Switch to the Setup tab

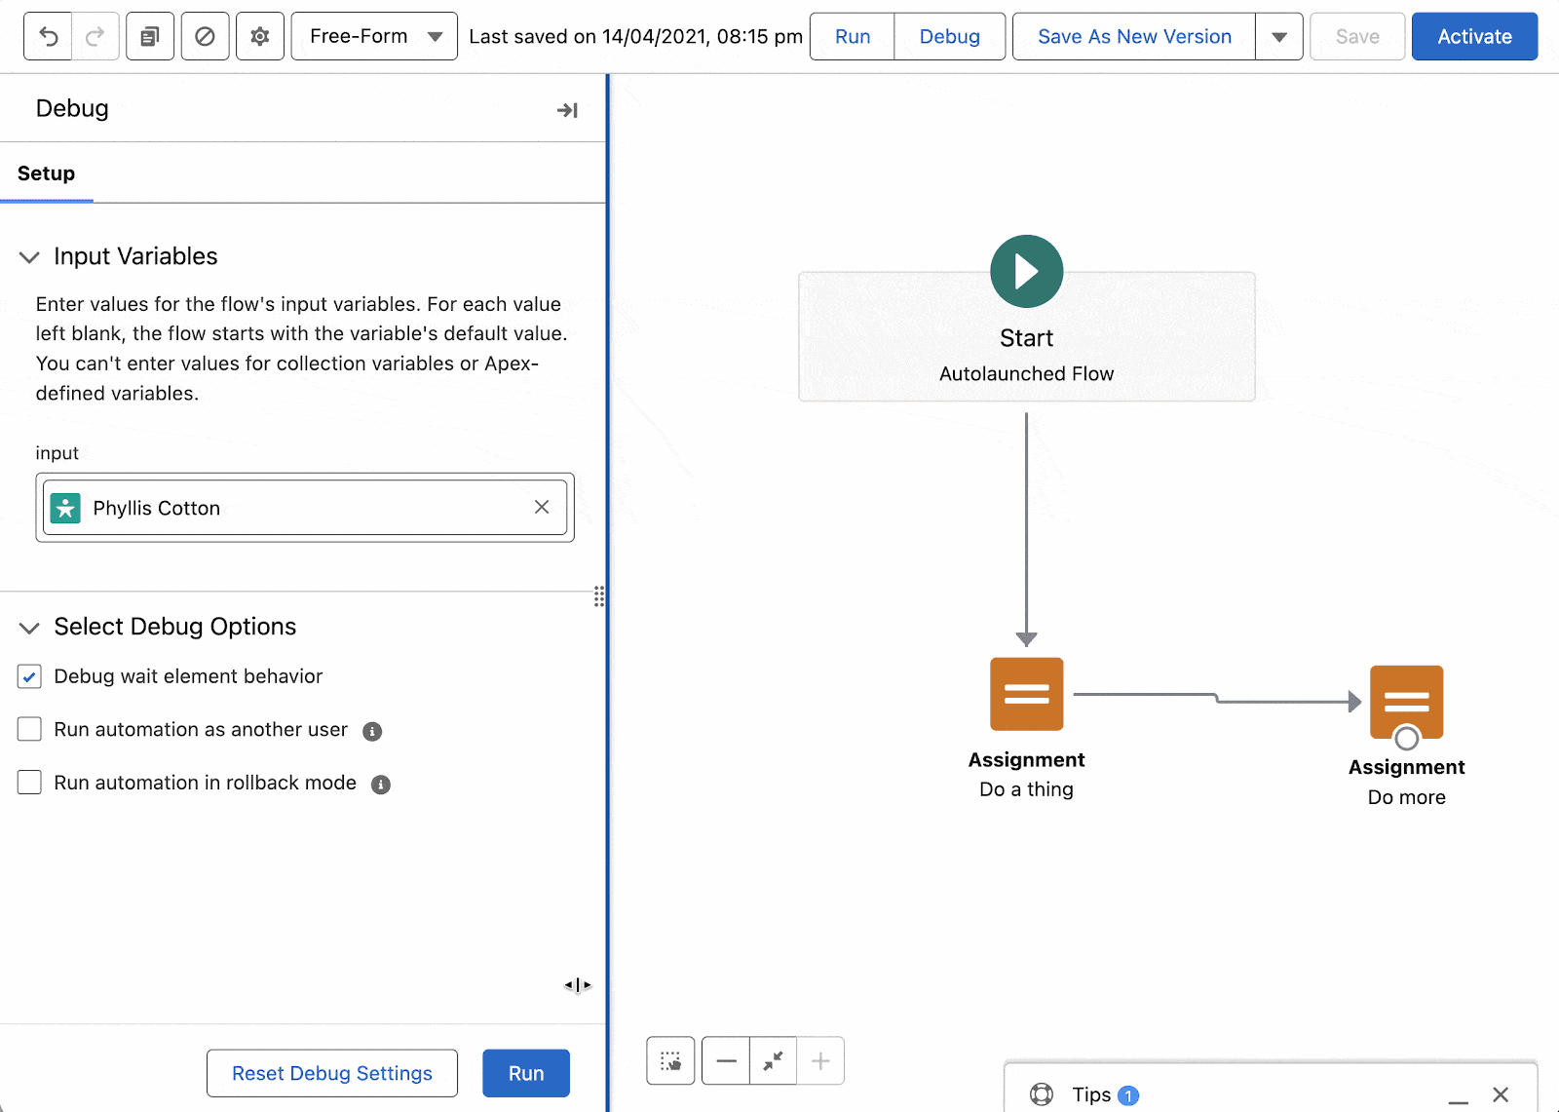(46, 173)
